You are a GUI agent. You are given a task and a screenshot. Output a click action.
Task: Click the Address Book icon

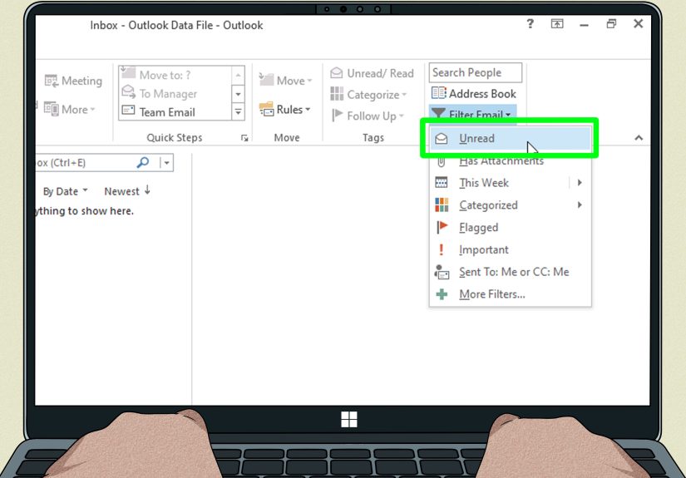click(x=438, y=93)
